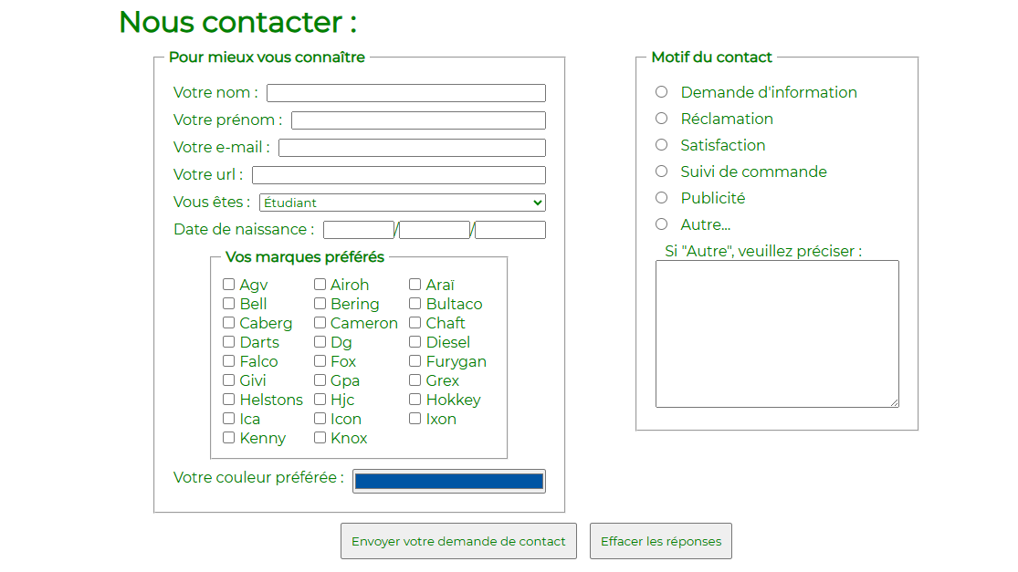Open the favorite color picker
The height and width of the screenshot is (572, 1018).
[448, 480]
